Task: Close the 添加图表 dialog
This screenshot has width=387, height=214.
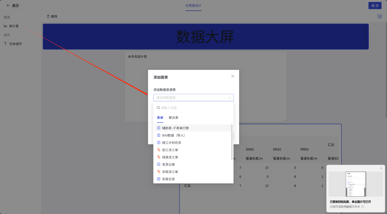Action: 233,76
